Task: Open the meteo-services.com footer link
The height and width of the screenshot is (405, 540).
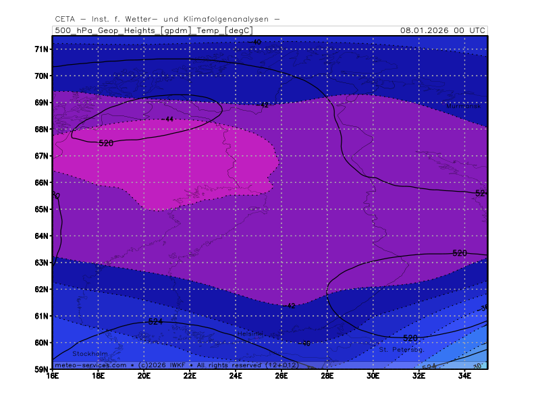Action: (90, 364)
